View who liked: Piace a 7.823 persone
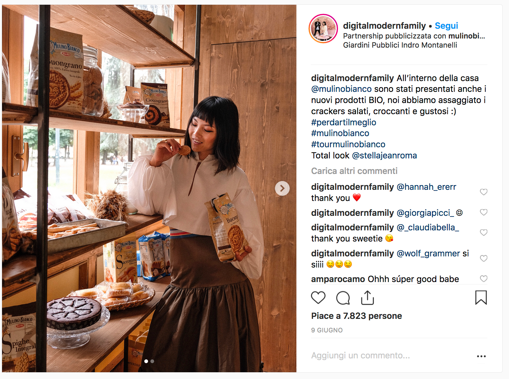Viewport: 509px width, 379px height. tap(357, 316)
